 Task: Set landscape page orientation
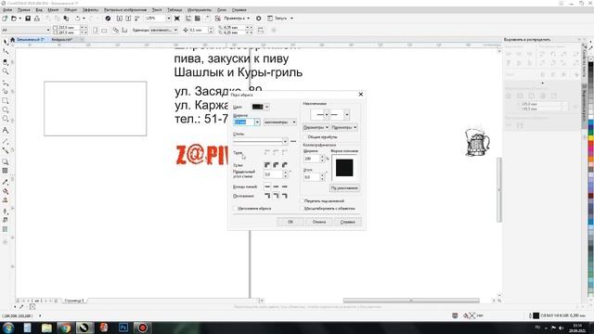104,30
